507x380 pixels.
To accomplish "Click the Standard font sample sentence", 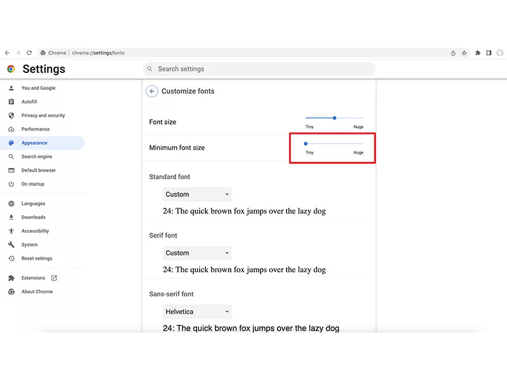I will pos(244,211).
